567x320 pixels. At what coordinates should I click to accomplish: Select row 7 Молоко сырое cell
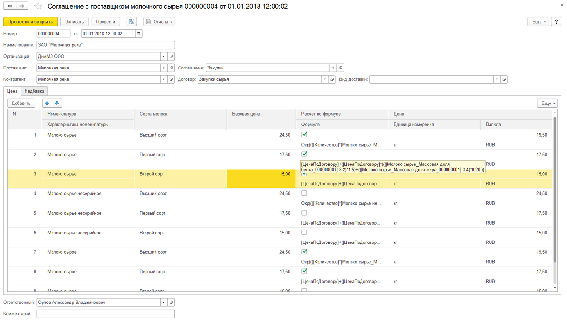tap(88, 252)
